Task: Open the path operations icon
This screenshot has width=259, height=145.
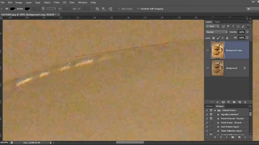Action: coord(97,9)
